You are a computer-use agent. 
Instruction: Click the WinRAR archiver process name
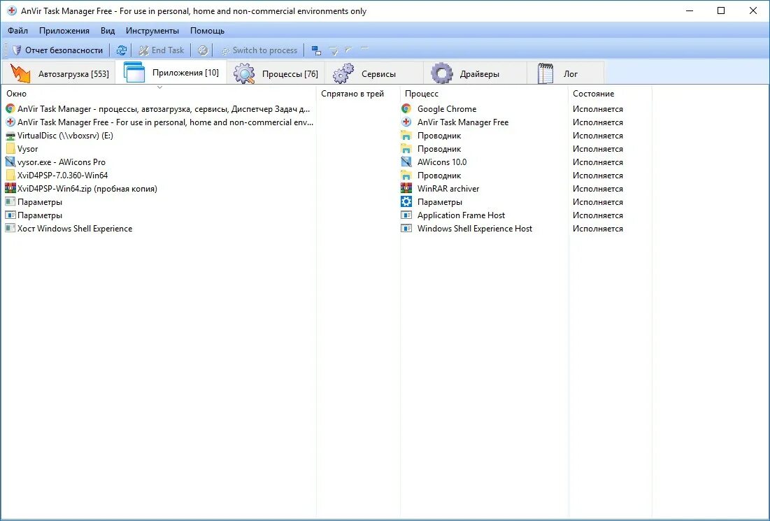pyautogui.click(x=448, y=189)
